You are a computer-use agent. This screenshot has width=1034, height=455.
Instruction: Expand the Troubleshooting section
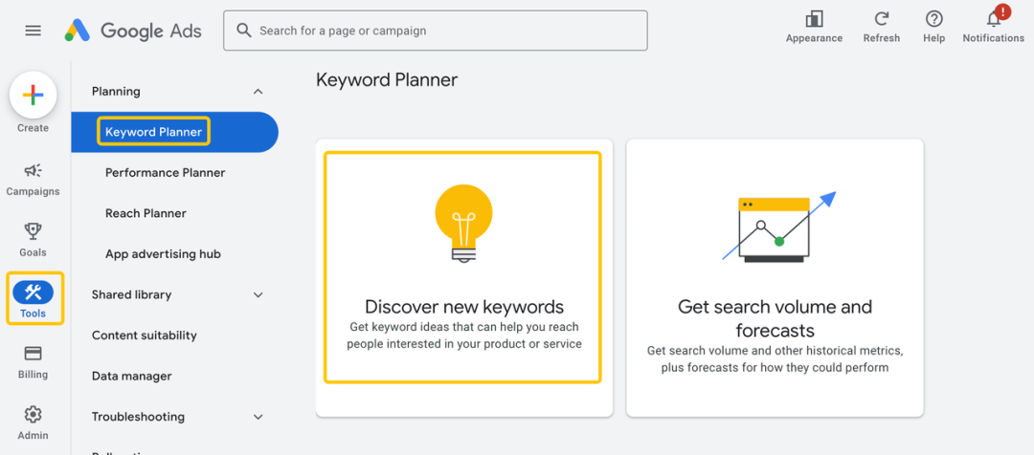(258, 417)
